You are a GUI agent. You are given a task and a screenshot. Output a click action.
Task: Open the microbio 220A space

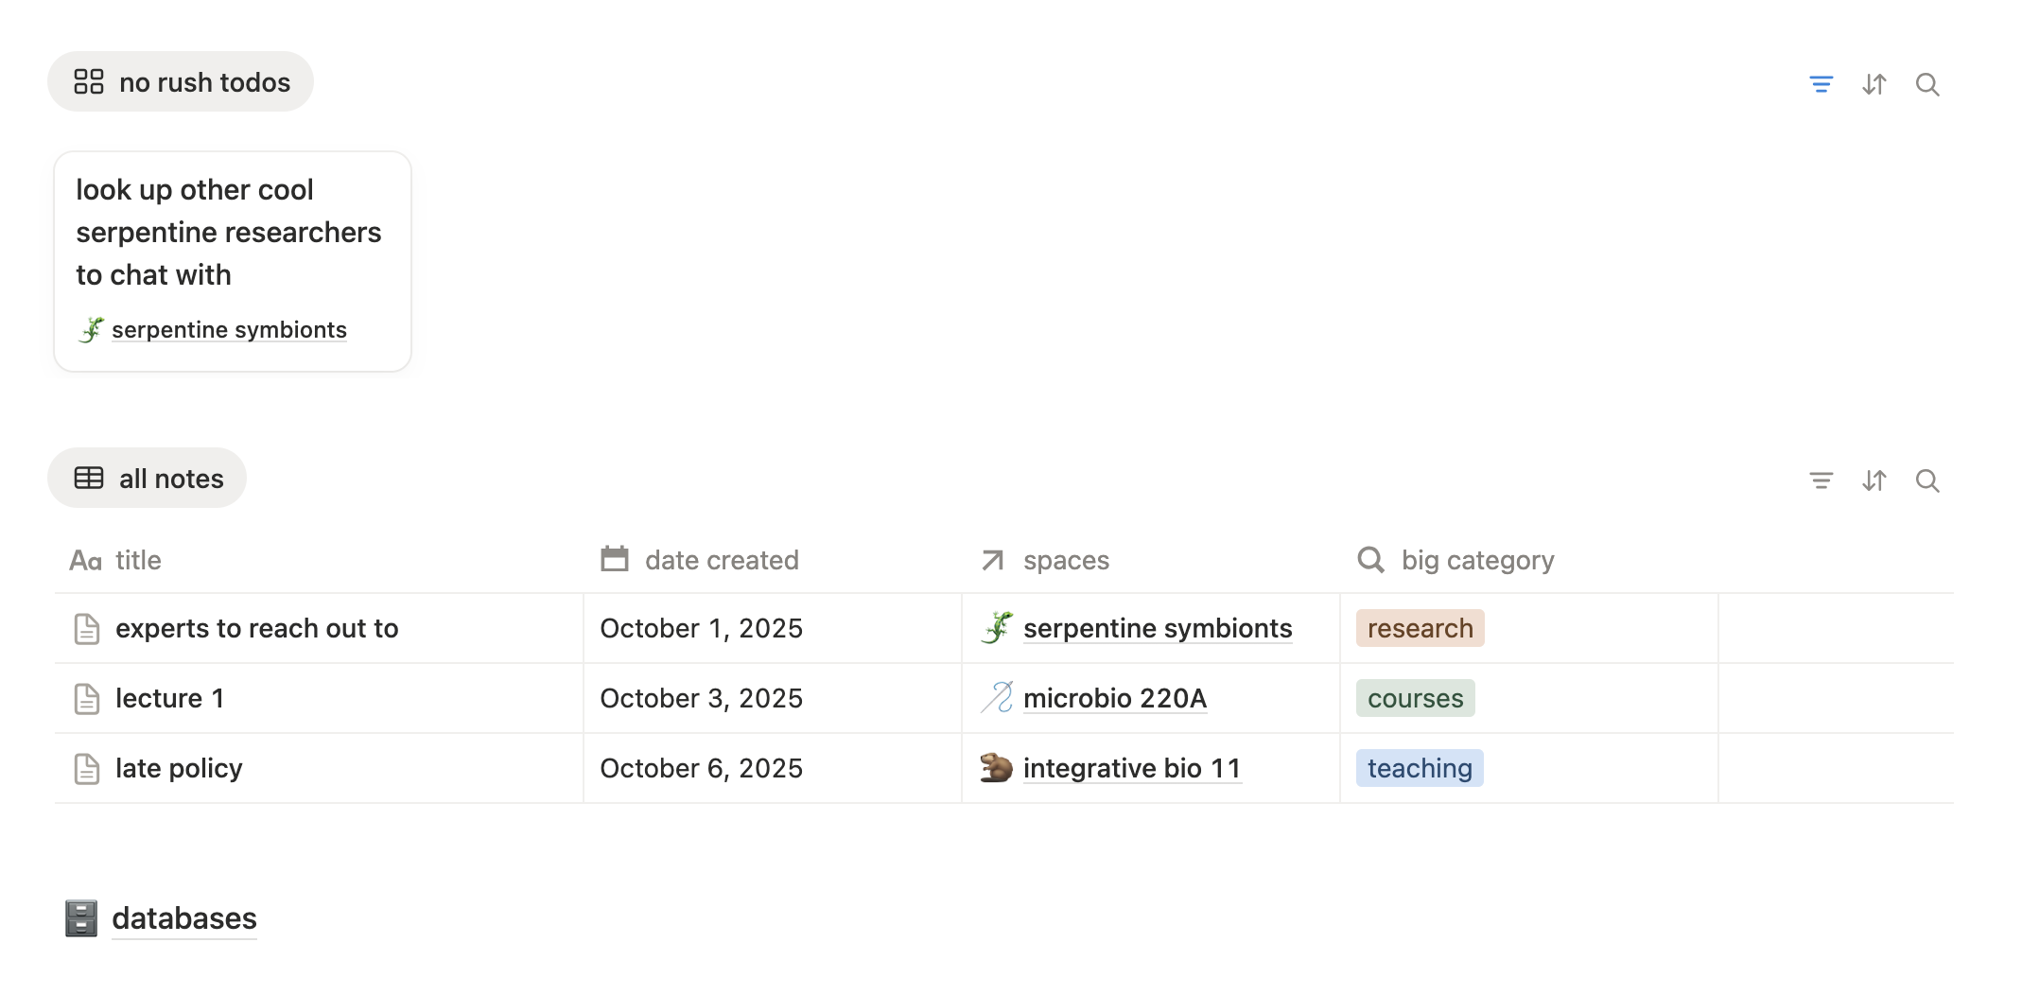tap(1115, 698)
